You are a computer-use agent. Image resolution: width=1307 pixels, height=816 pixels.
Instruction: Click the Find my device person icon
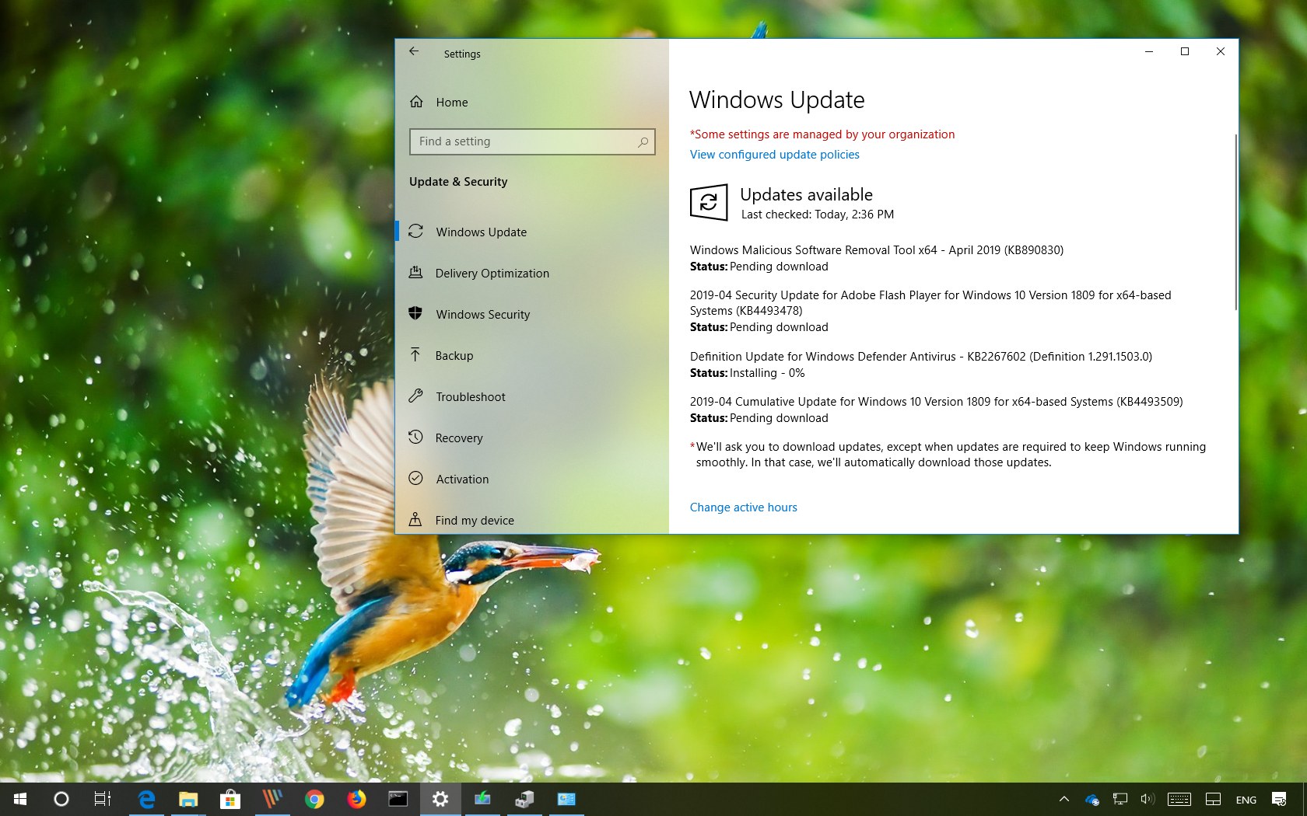(x=416, y=519)
